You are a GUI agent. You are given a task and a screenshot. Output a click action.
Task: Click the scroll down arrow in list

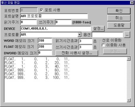(129, 100)
